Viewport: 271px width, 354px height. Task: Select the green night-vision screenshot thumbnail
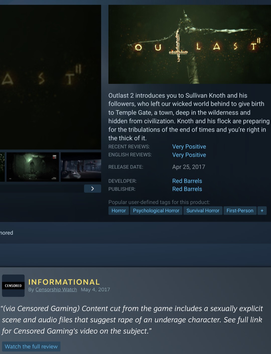click(33, 167)
